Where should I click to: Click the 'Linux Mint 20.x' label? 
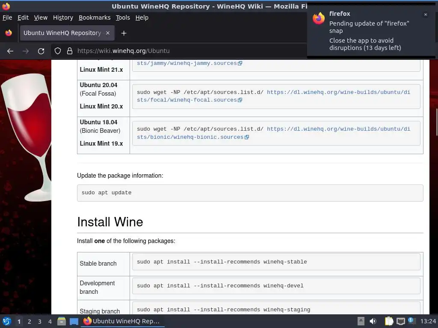pos(101,106)
